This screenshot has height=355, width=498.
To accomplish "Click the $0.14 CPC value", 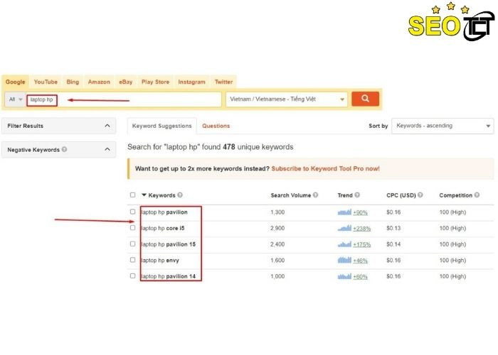I will pos(393,244).
